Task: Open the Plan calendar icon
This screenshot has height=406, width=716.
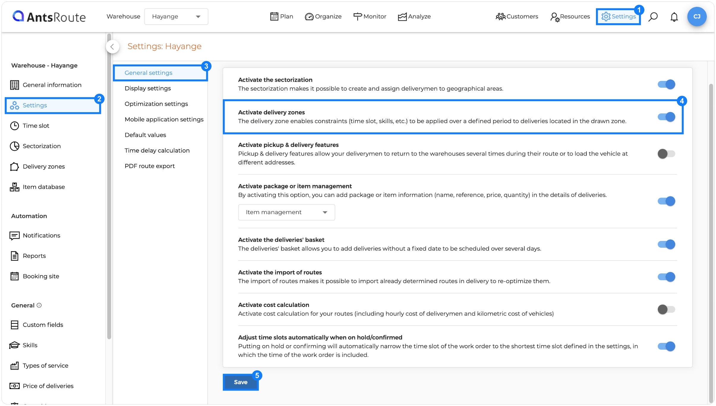Action: pos(274,16)
